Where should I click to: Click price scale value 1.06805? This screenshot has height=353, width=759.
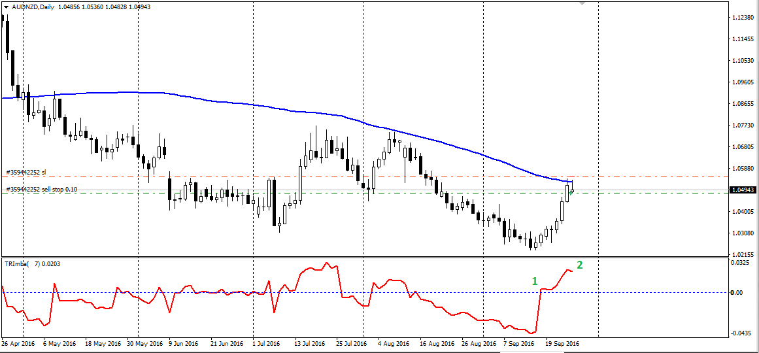coord(745,146)
